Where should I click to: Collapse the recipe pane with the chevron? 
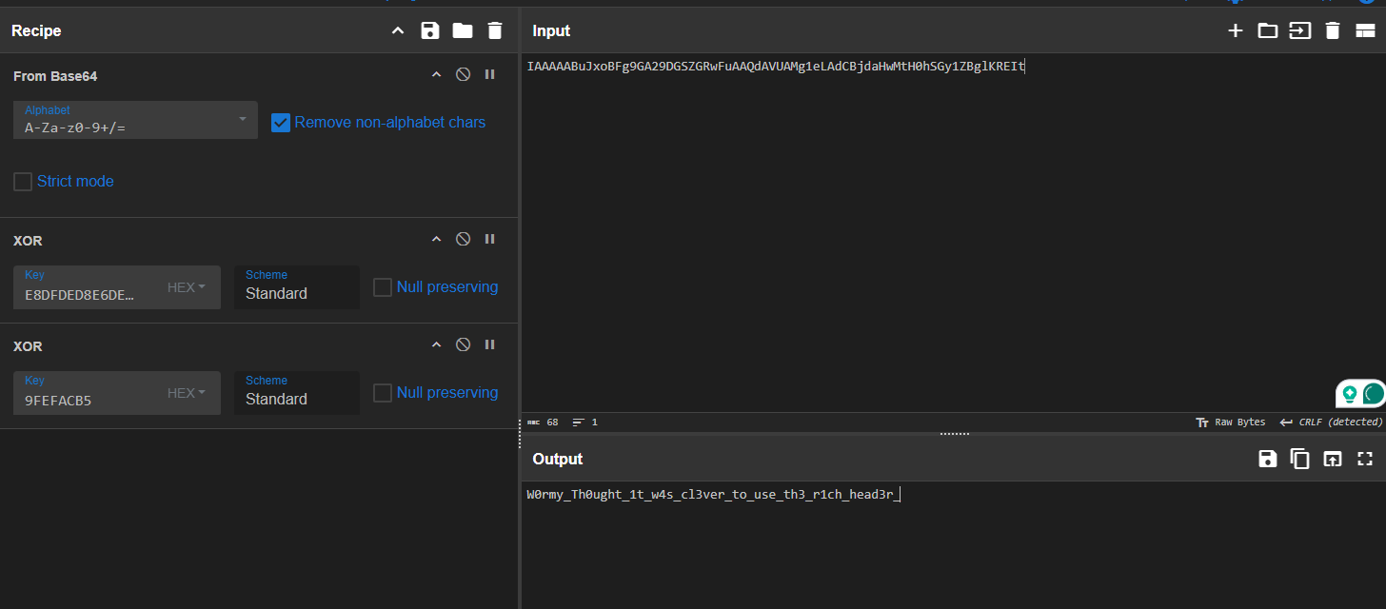(x=398, y=30)
